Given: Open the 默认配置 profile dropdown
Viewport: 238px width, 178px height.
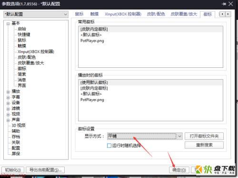Looking at the screenshot, I should [36, 14].
